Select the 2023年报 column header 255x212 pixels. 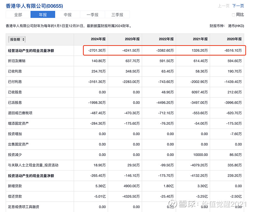(132, 39)
